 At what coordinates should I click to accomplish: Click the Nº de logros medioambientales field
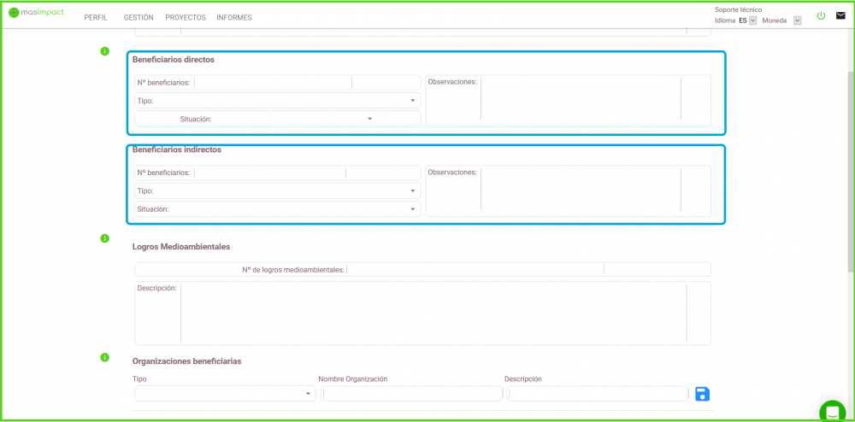[475, 270]
